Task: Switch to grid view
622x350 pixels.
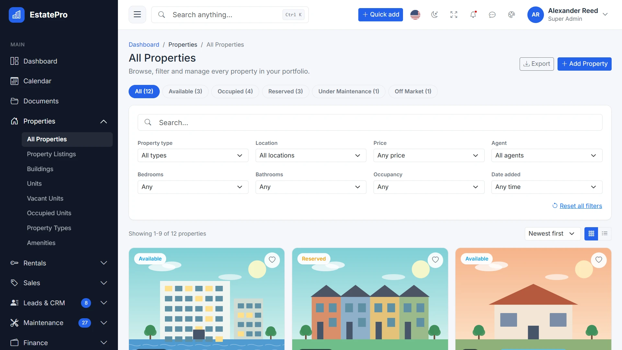Action: (x=591, y=234)
